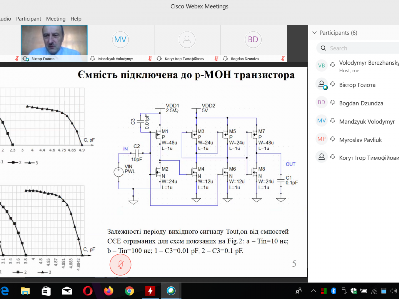Collapse the Participants panel chevron
Image resolution: width=399 pixels, height=299 pixels.
314,33
